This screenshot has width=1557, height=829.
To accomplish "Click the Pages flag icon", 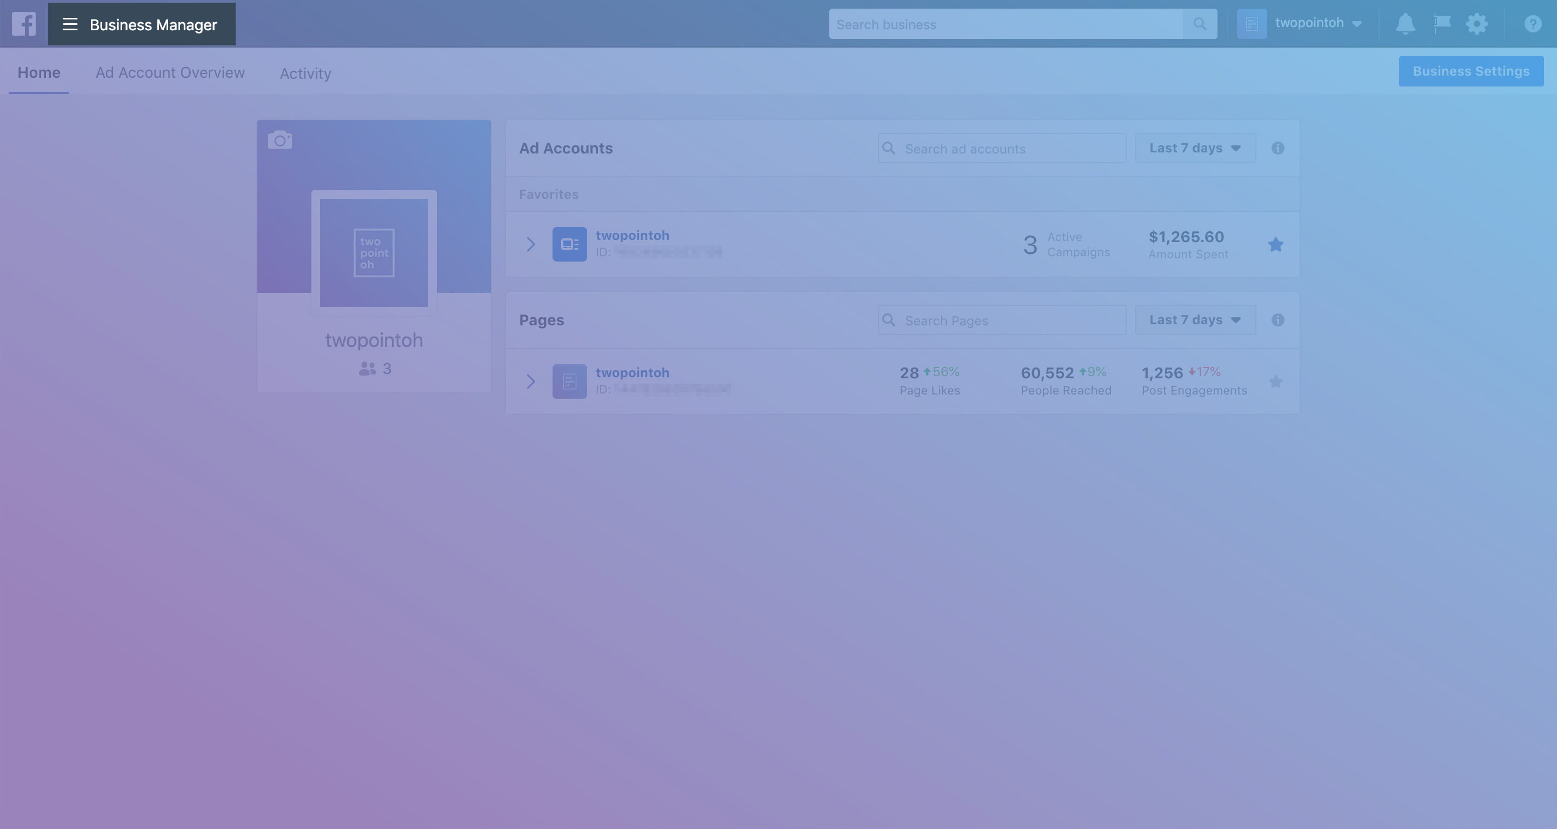I will (x=1441, y=24).
